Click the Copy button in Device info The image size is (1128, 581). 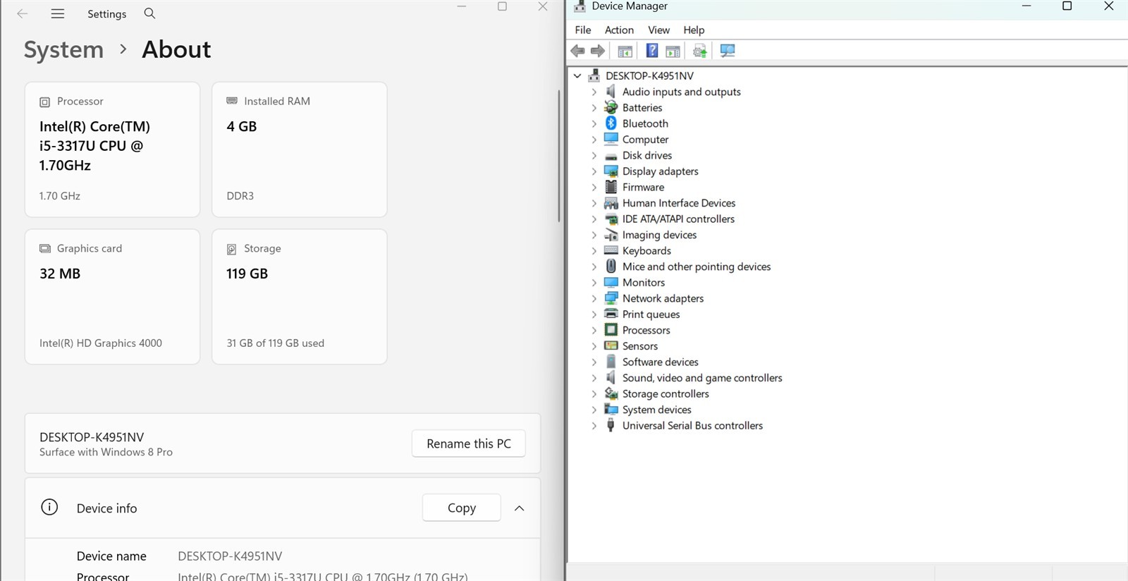click(x=462, y=508)
